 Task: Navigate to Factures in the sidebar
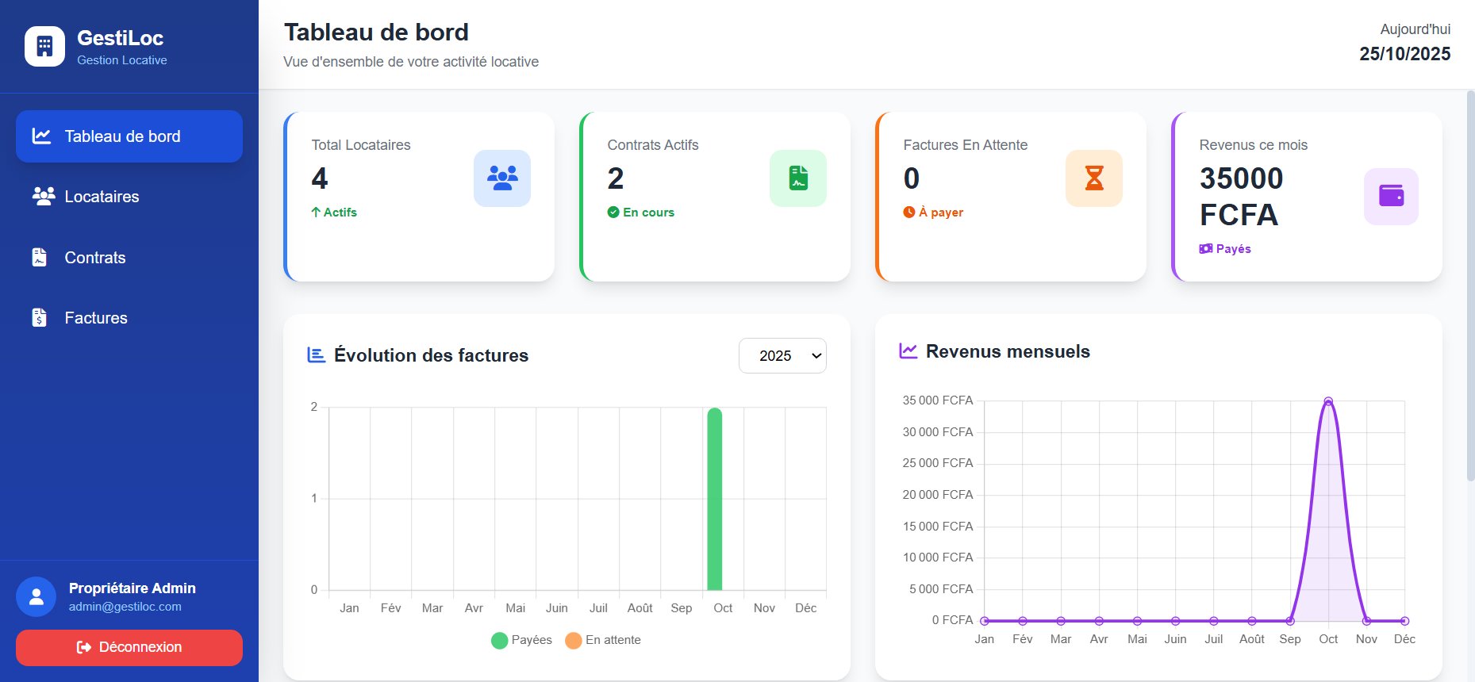pyautogui.click(x=95, y=318)
